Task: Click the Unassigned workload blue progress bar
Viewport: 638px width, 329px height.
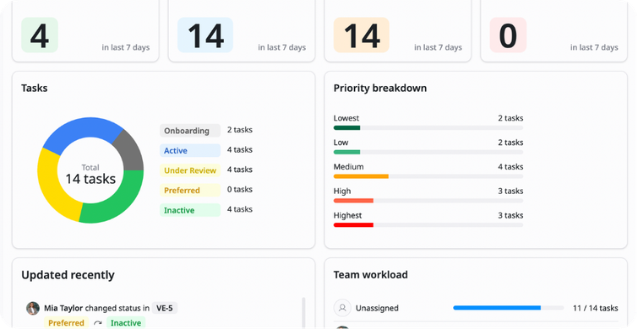Action: tap(497, 308)
